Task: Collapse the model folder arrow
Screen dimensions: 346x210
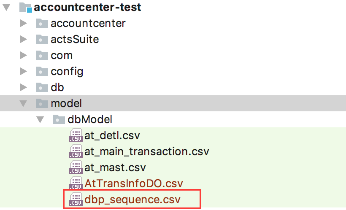Action: coord(23,103)
